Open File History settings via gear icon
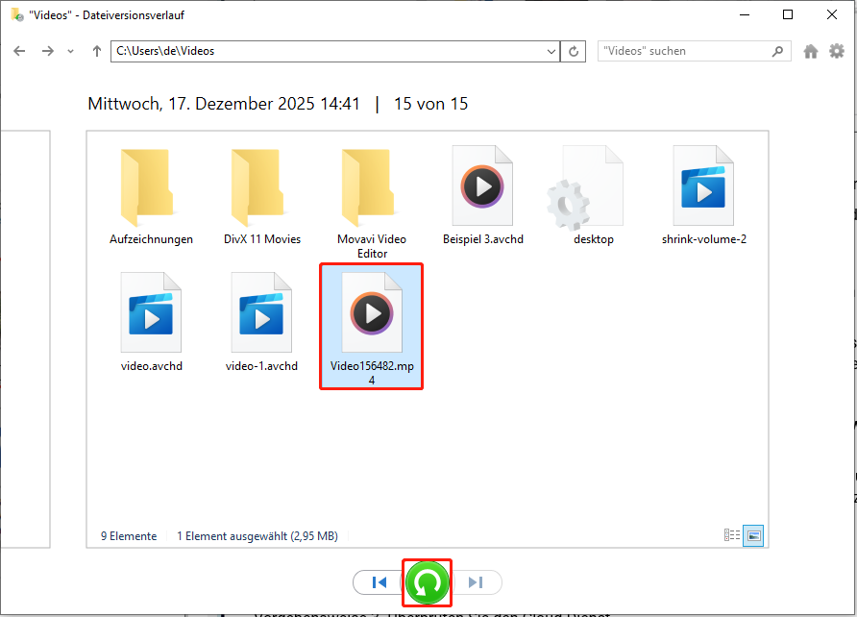The image size is (857, 617). click(x=837, y=50)
